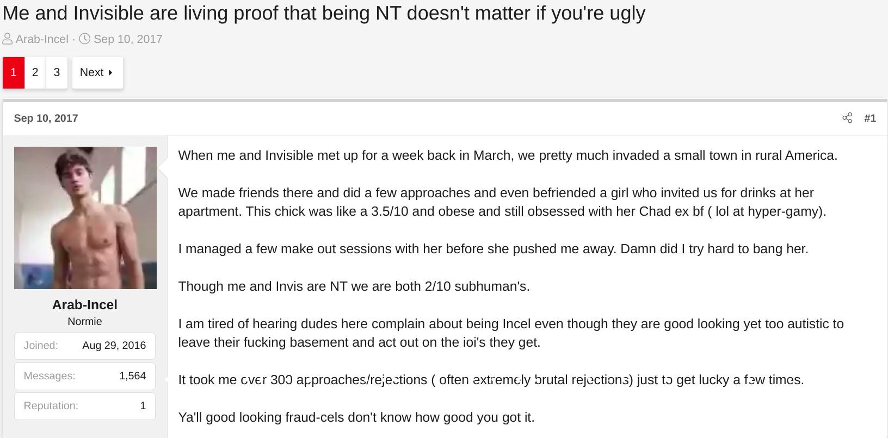Click the share icon on post #1
The height and width of the screenshot is (438, 888).
(x=847, y=118)
